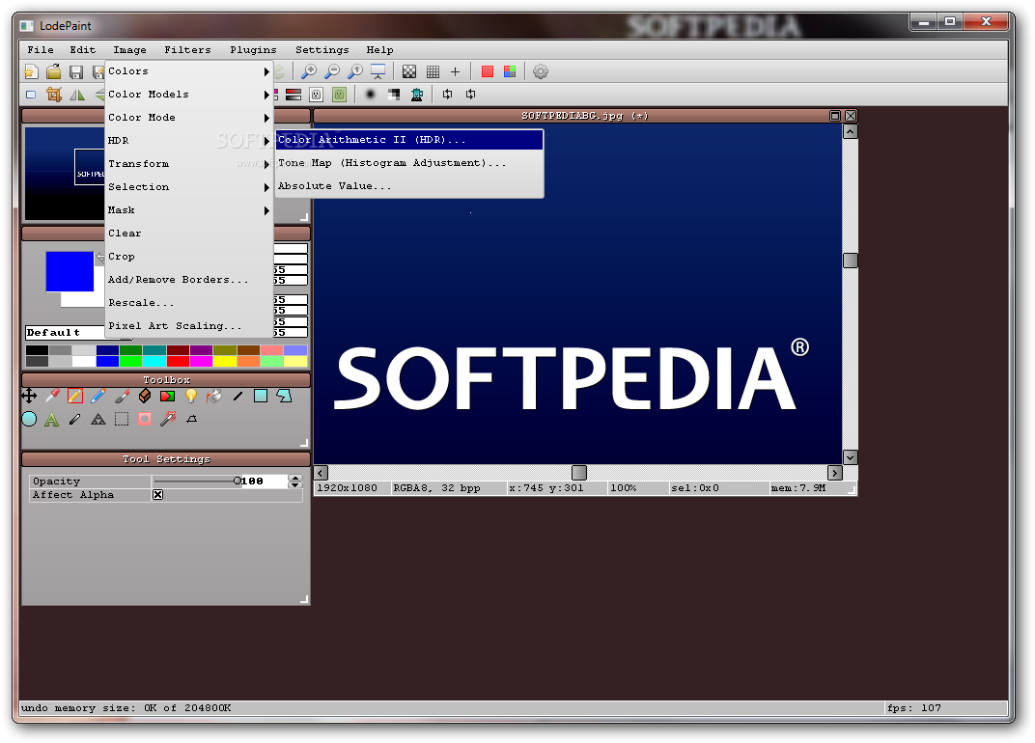This screenshot has height=743, width=1035.
Task: Expand the Color Models submenu
Action: (189, 95)
